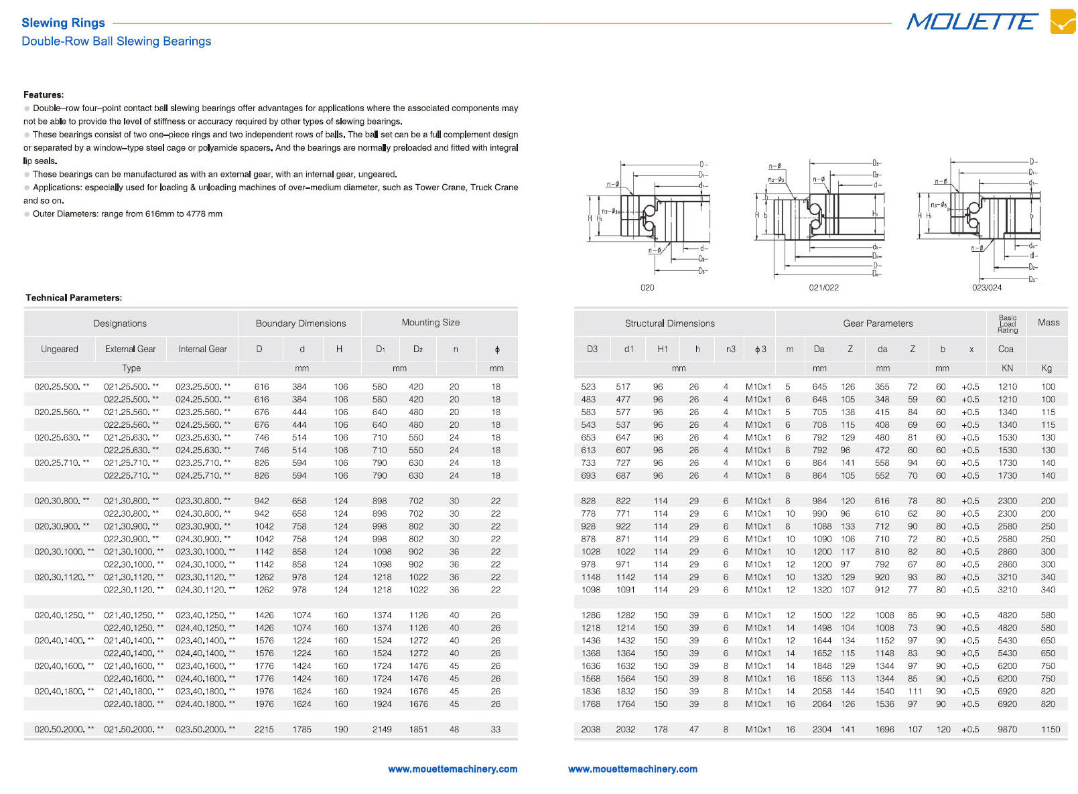This screenshot has height=794, width=1078.
Task: Select the Double-Row Ball Slewing Bearings subtitle
Action: (117, 42)
